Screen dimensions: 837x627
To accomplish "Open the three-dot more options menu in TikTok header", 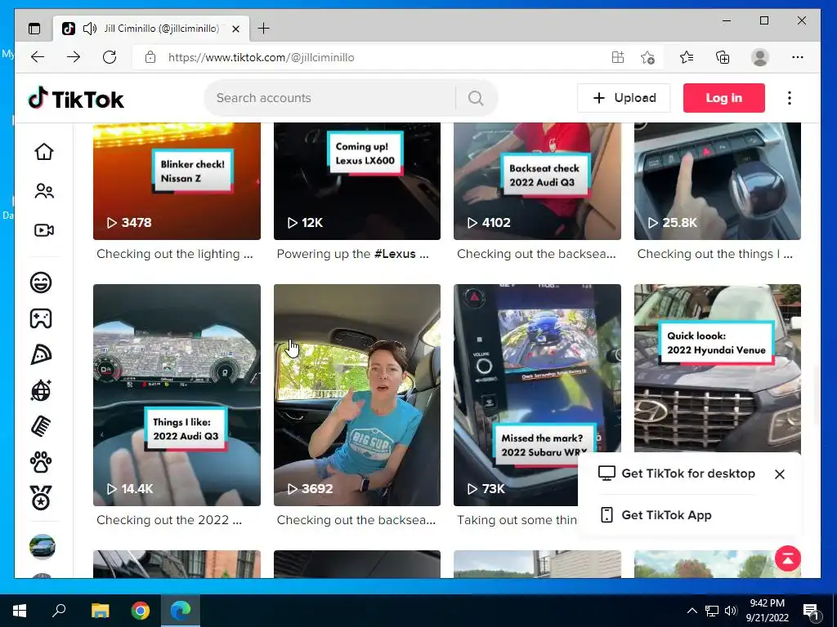I will (789, 98).
